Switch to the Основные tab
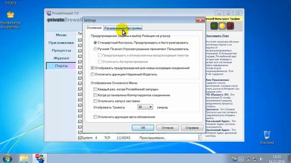The height and width of the screenshot is (163, 291). tap(94, 28)
